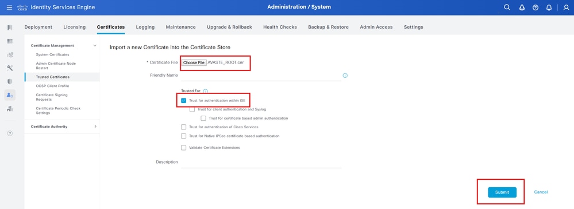Open the search magnifier icon
Image resolution: width=574 pixels, height=209 pixels.
coord(507,7)
